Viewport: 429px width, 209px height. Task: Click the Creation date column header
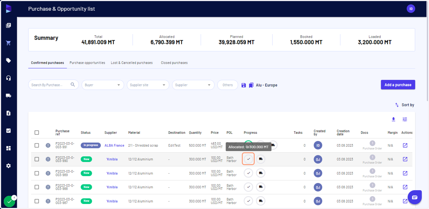[343, 133]
